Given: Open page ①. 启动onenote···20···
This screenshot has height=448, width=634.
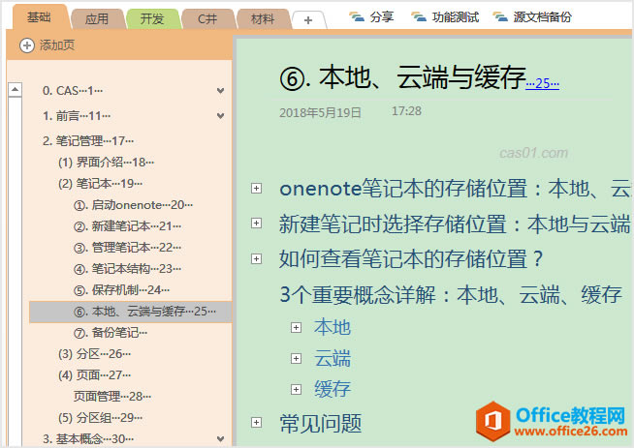Looking at the screenshot, I should [134, 205].
